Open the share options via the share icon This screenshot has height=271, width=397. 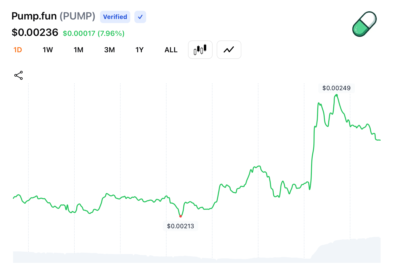point(18,75)
